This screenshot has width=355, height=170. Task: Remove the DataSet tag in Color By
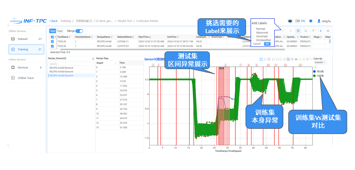tap(325, 63)
